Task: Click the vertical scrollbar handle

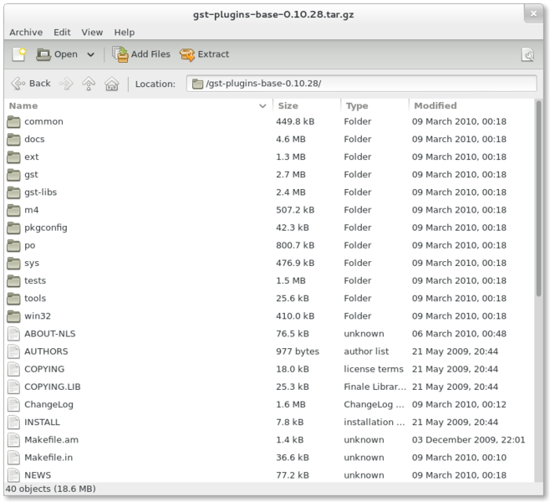Action: point(539,198)
